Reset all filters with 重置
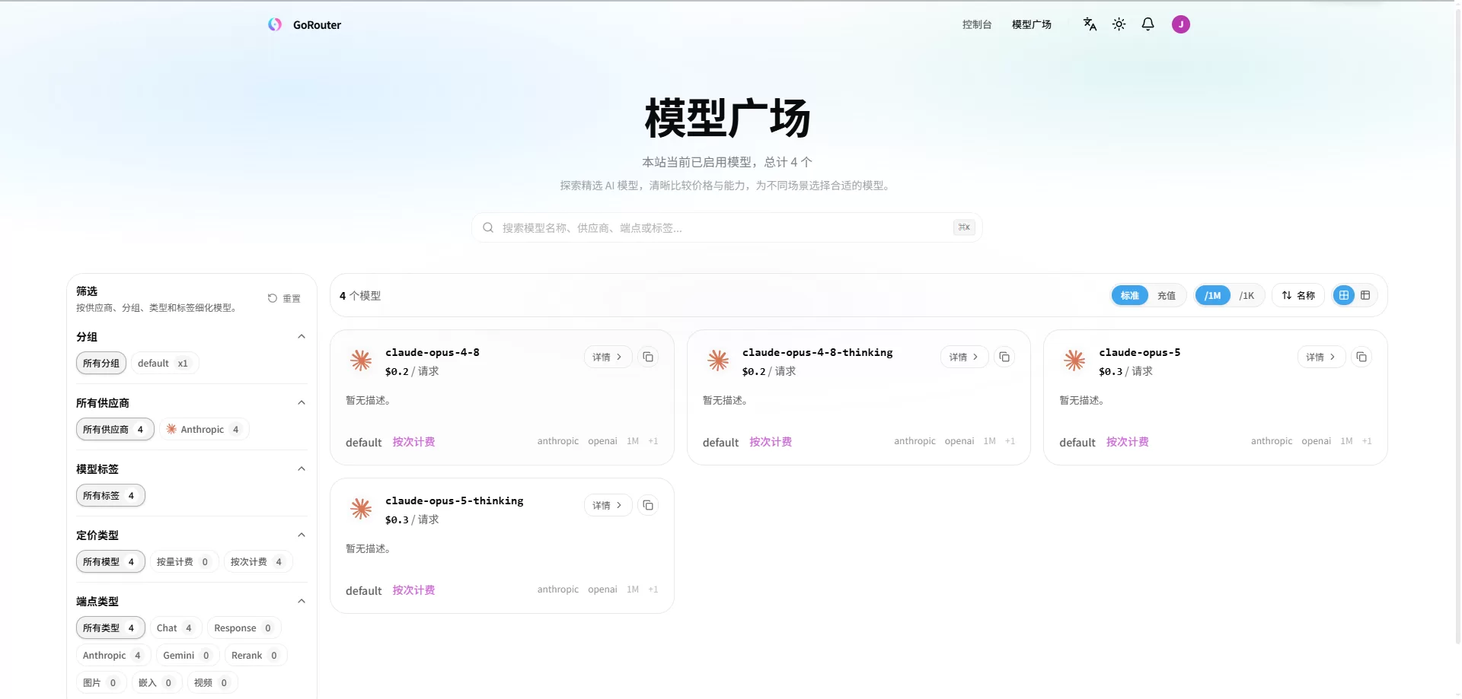The image size is (1462, 699). pos(284,298)
